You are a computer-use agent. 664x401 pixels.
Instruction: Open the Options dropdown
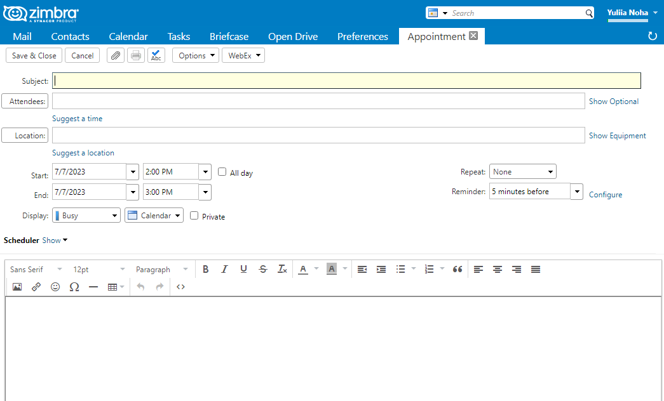(196, 55)
